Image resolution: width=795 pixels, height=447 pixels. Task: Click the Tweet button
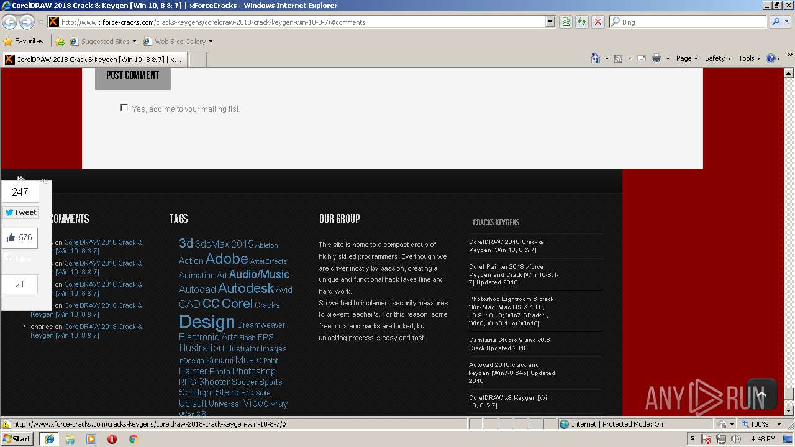click(20, 212)
